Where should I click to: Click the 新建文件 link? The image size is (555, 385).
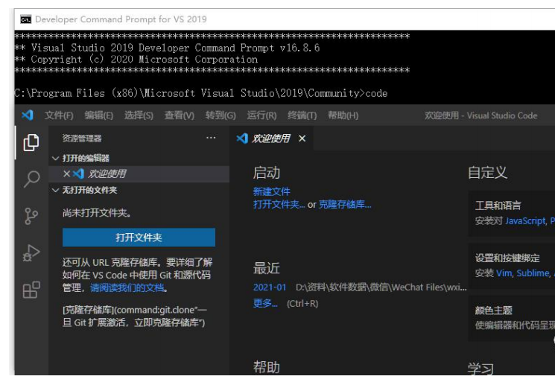point(271,191)
